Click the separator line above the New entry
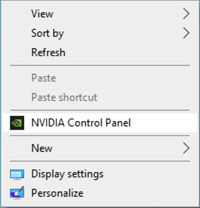The width and height of the screenshot is (200, 208). click(100, 136)
